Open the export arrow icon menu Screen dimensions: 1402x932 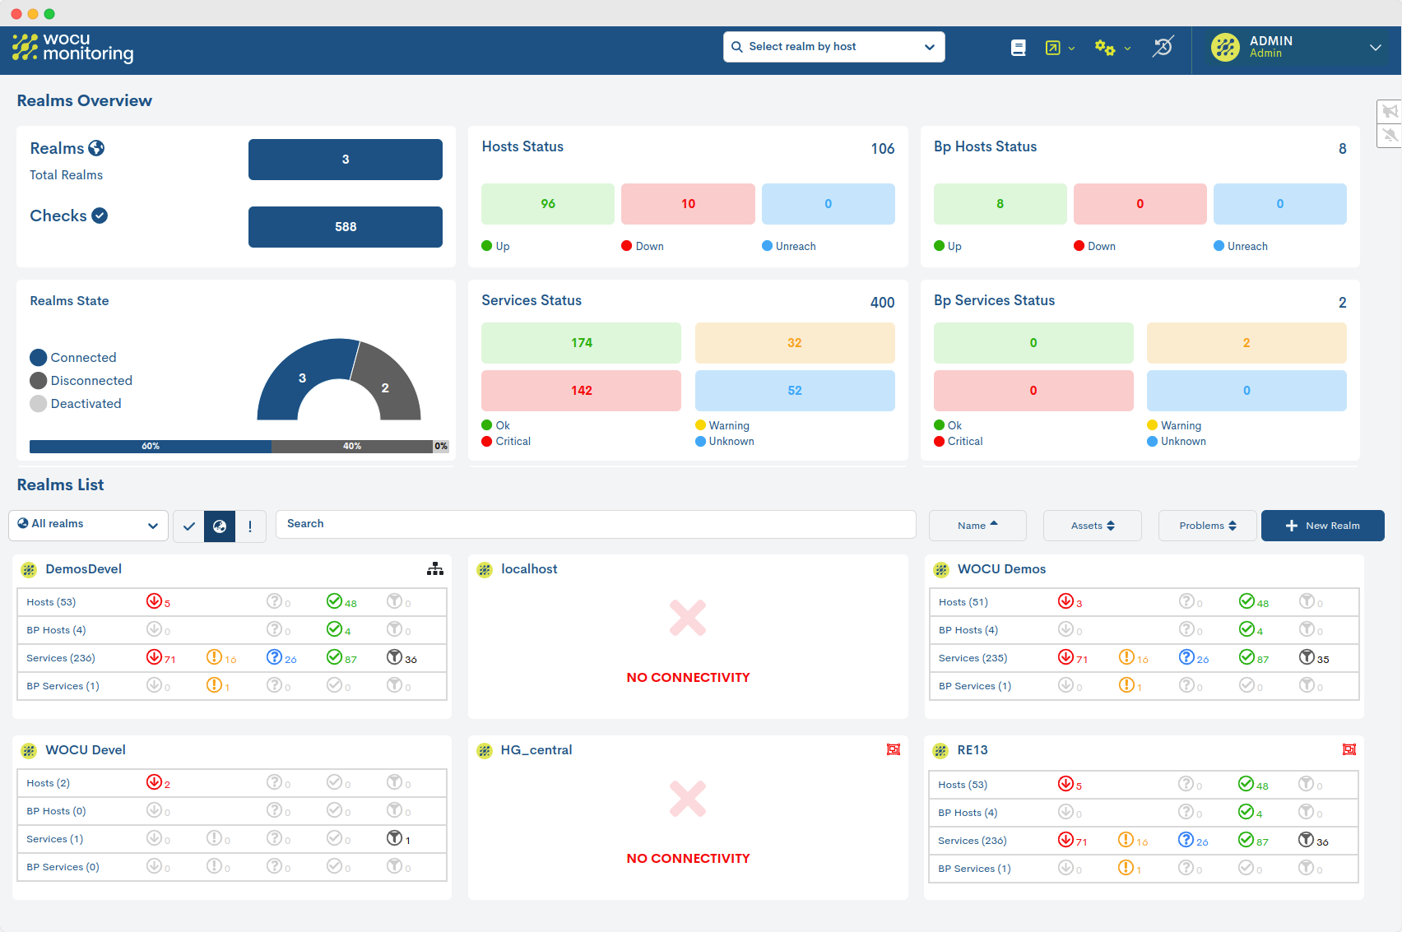tap(1052, 48)
